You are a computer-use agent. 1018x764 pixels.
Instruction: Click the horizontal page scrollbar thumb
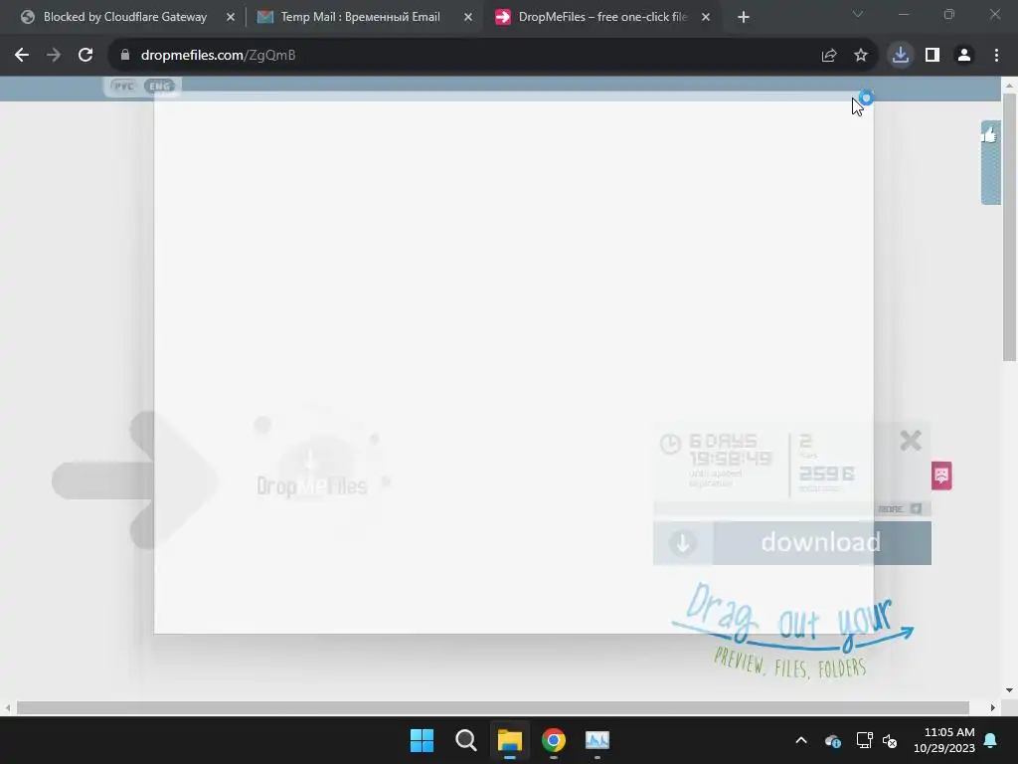click(x=493, y=707)
